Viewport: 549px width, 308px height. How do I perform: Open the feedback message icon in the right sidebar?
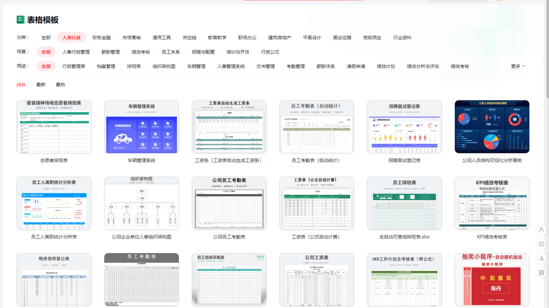coord(541,244)
